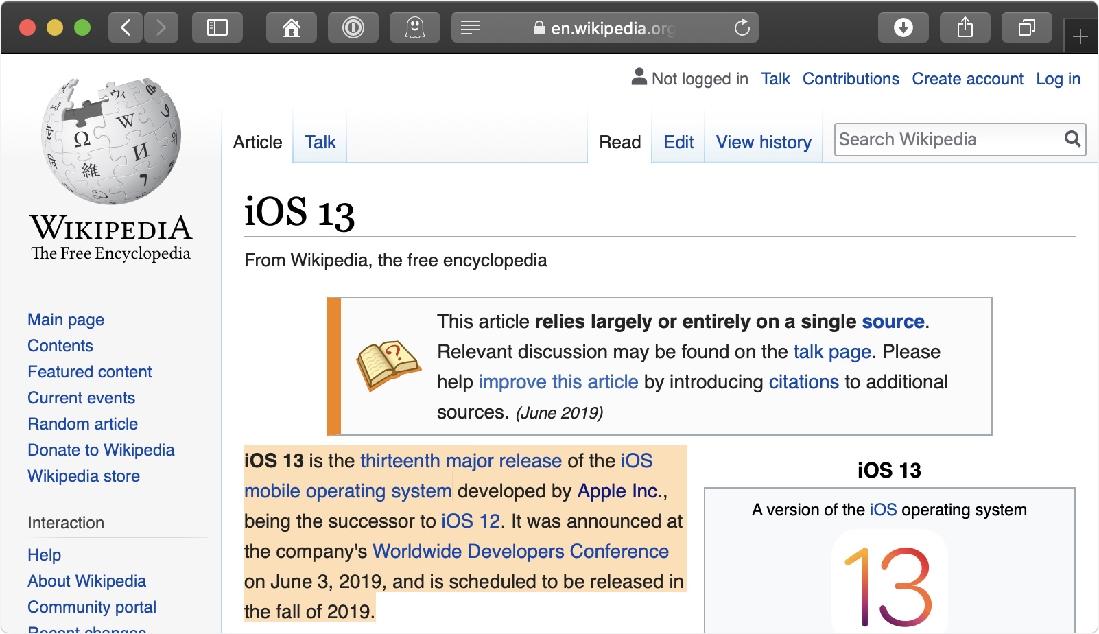This screenshot has width=1099, height=634.
Task: Open the 'iOS 12' link
Action: [x=471, y=521]
